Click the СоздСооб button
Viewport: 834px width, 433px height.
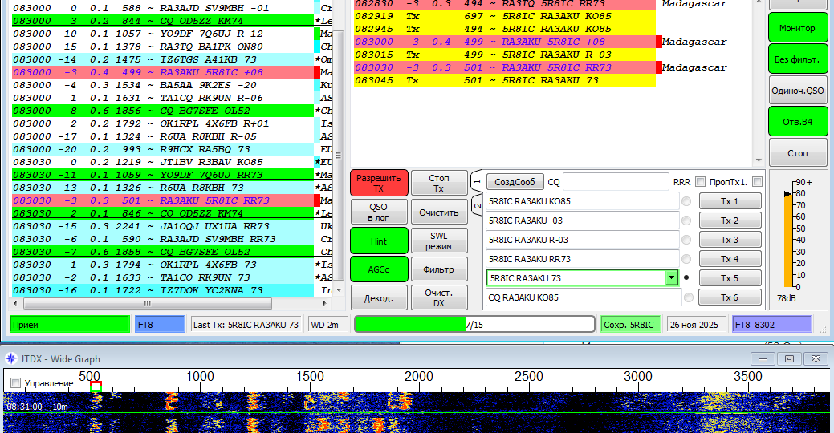(x=515, y=182)
